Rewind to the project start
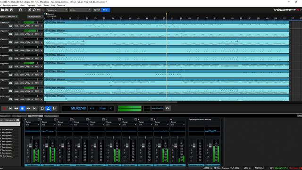 point(10,109)
